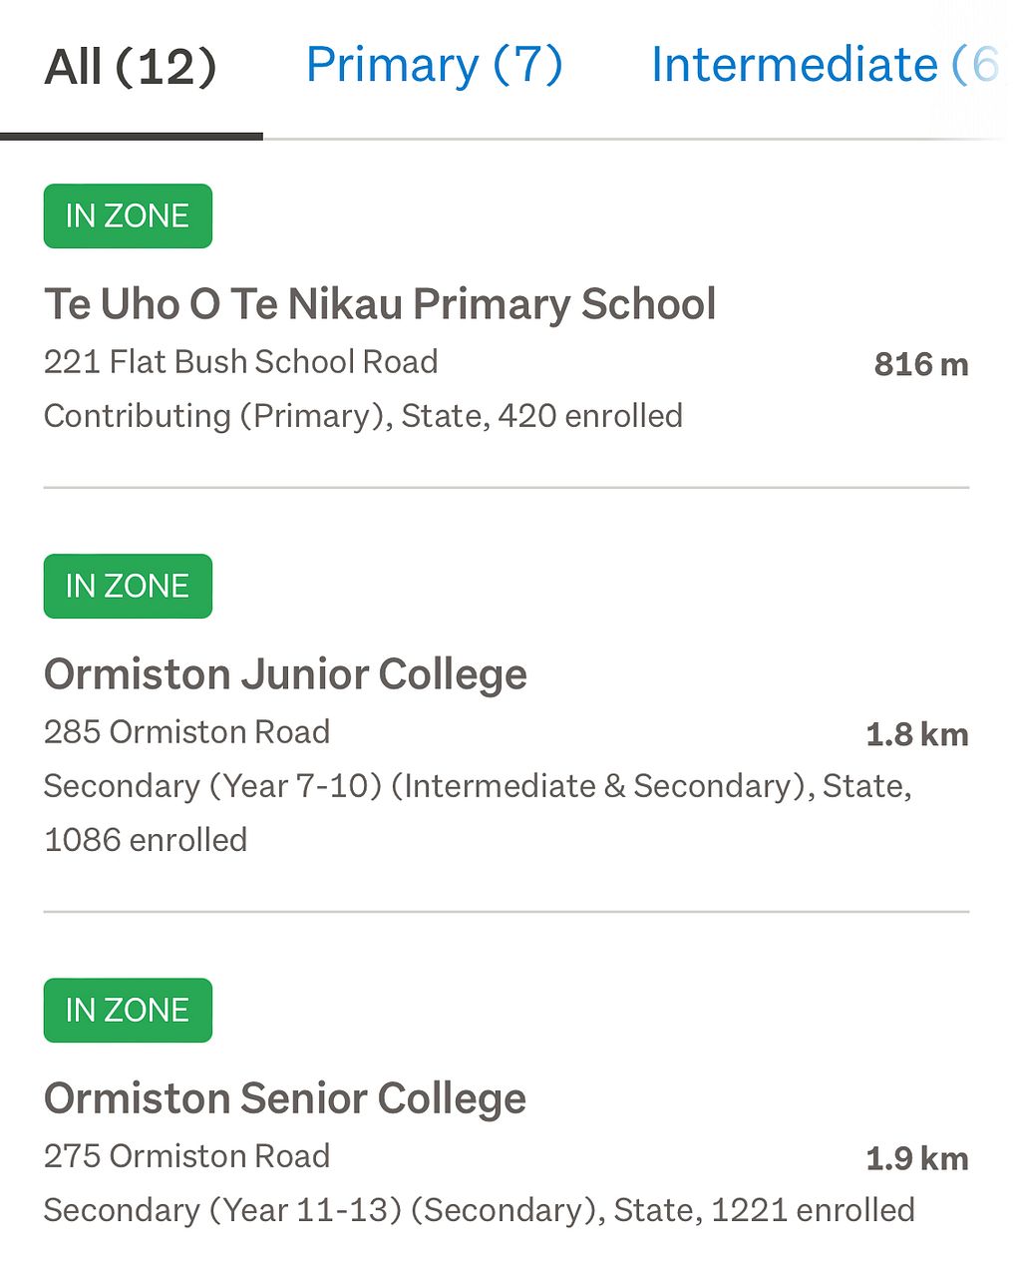Open the Ormiston Senior College listing
1013x1277 pixels.
(285, 1098)
